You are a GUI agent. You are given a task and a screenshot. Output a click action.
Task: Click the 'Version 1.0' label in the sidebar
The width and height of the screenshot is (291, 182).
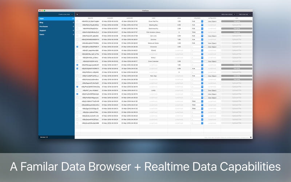point(44,137)
